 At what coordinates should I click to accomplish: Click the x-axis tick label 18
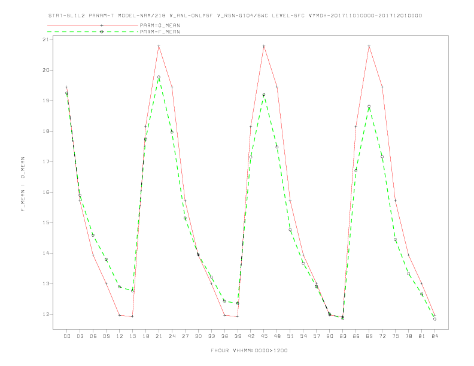(x=145, y=336)
